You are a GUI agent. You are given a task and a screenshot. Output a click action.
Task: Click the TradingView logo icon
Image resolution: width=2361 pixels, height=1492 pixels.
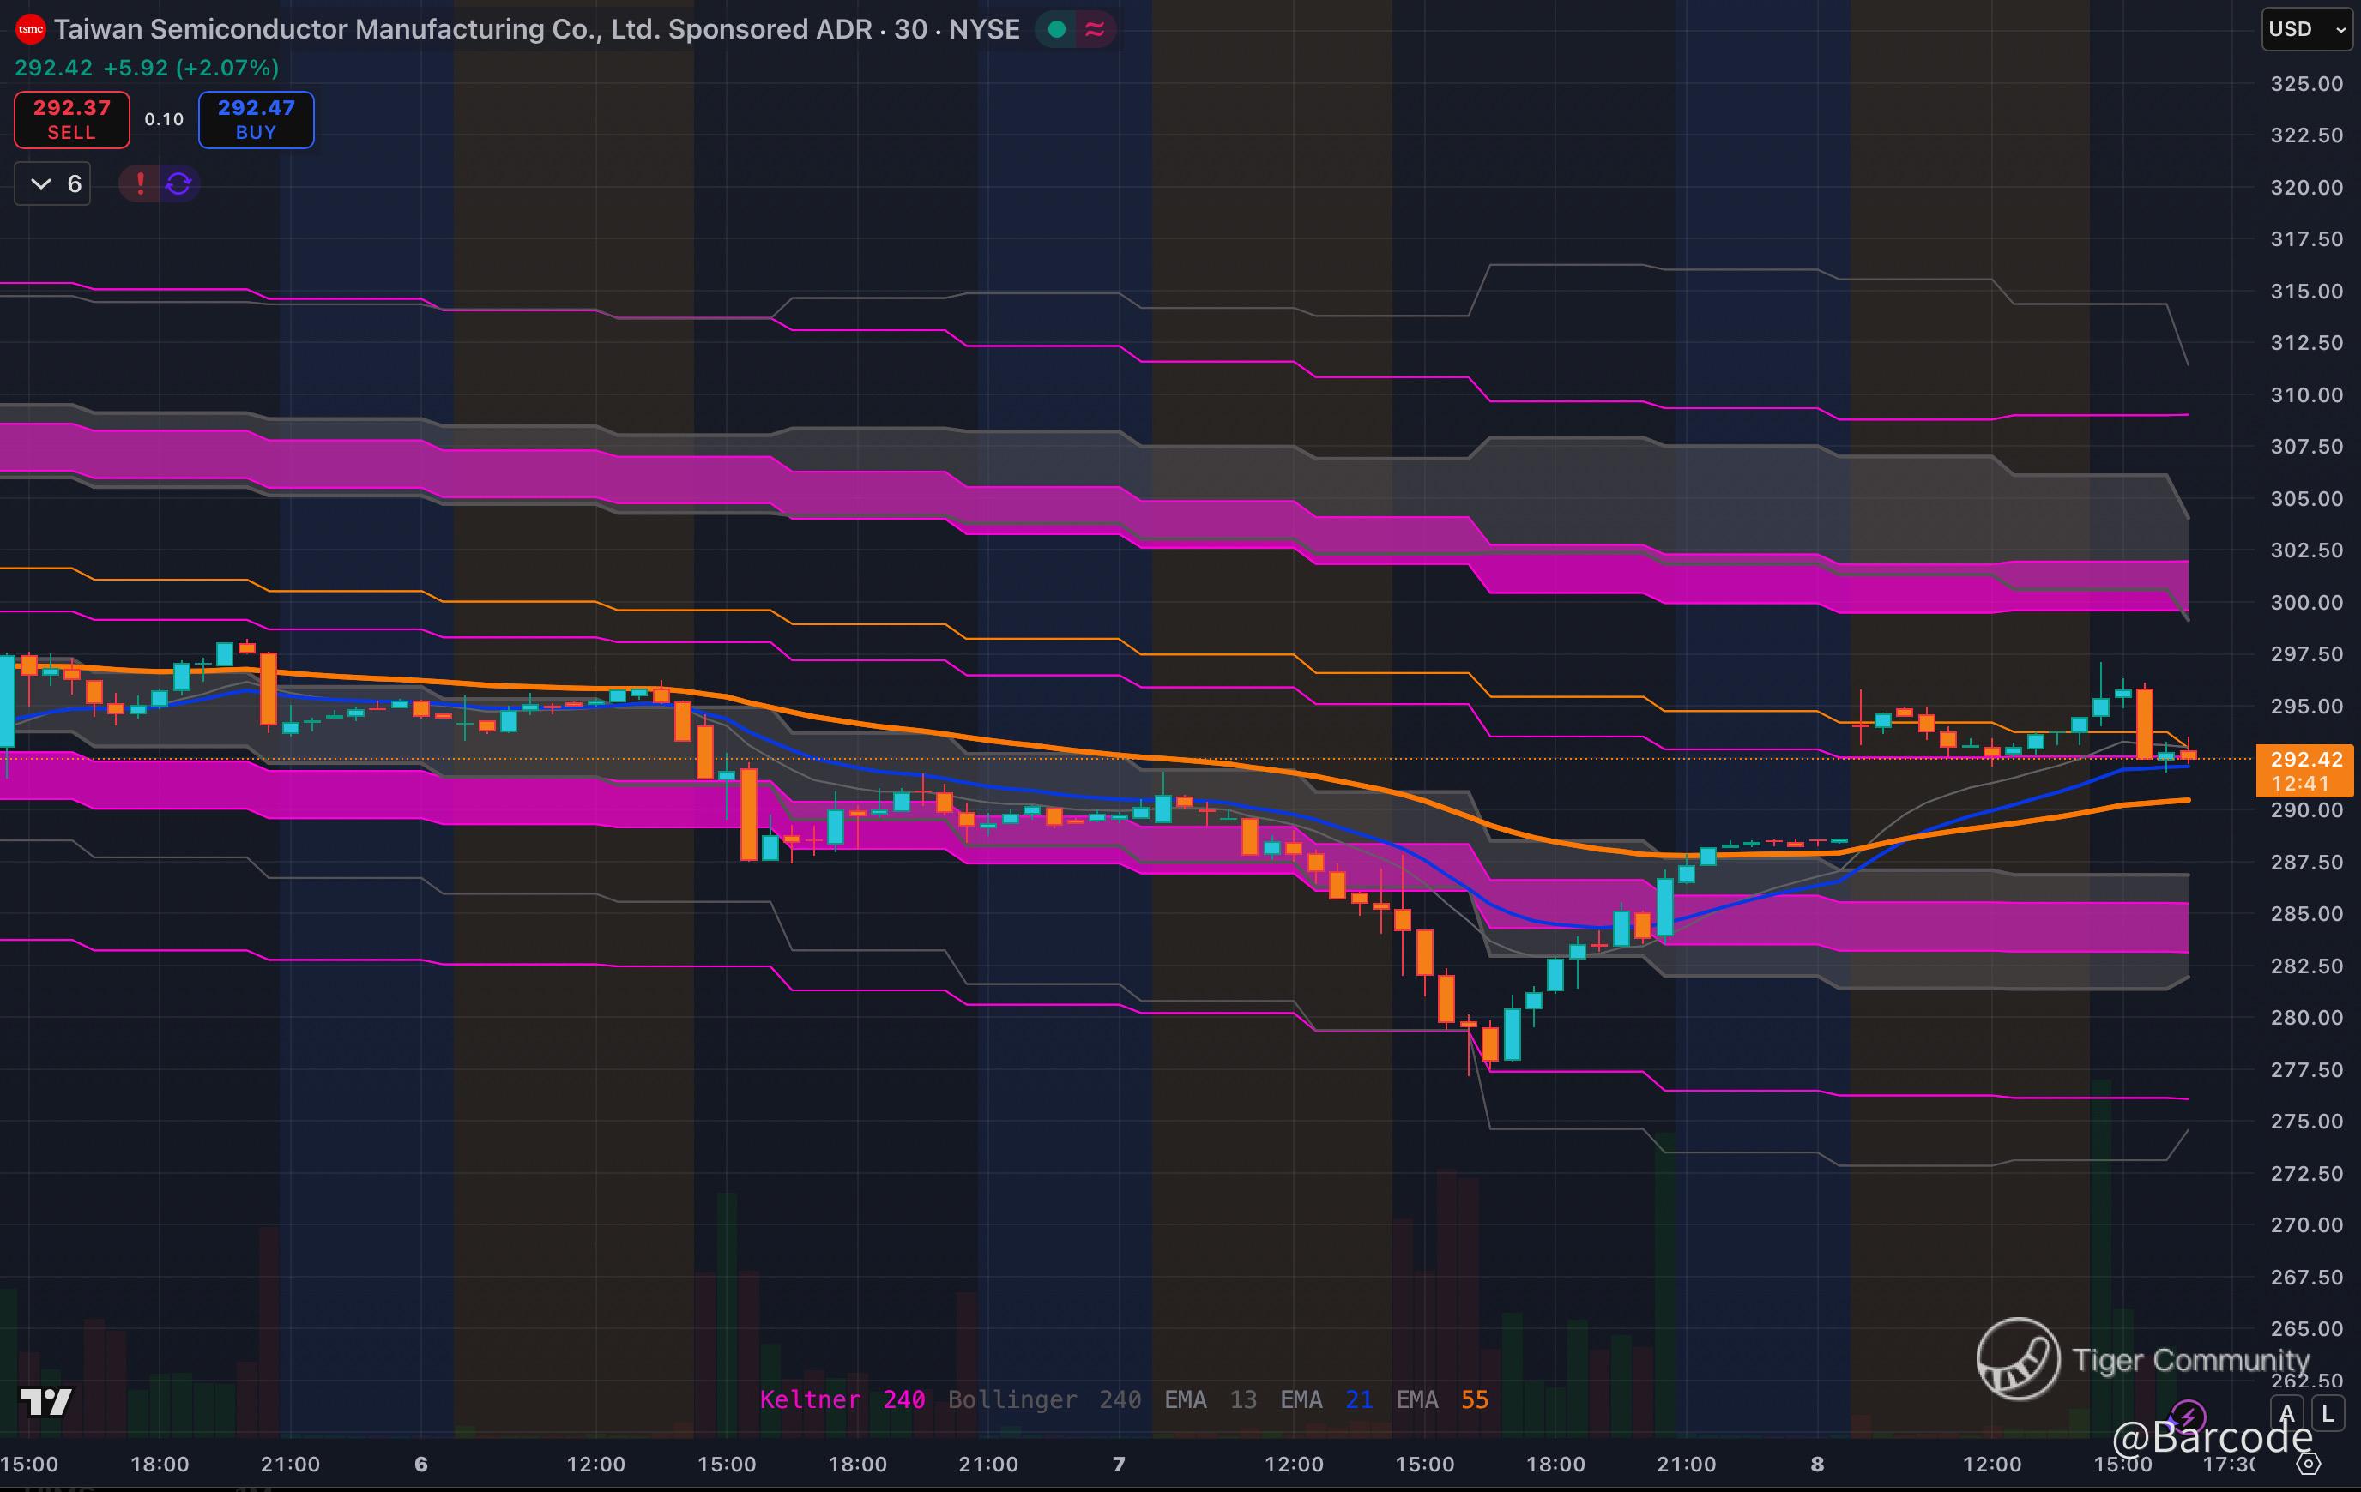pos(46,1402)
